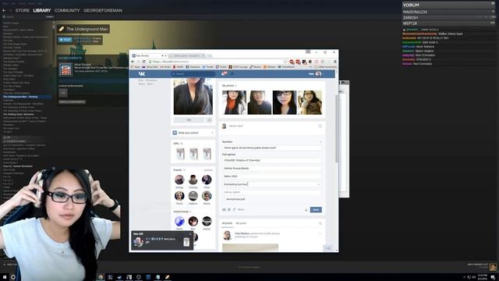Open COMMUNITY tab in Steam
Screen dimensions: 499x281
pyautogui.click(x=67, y=10)
